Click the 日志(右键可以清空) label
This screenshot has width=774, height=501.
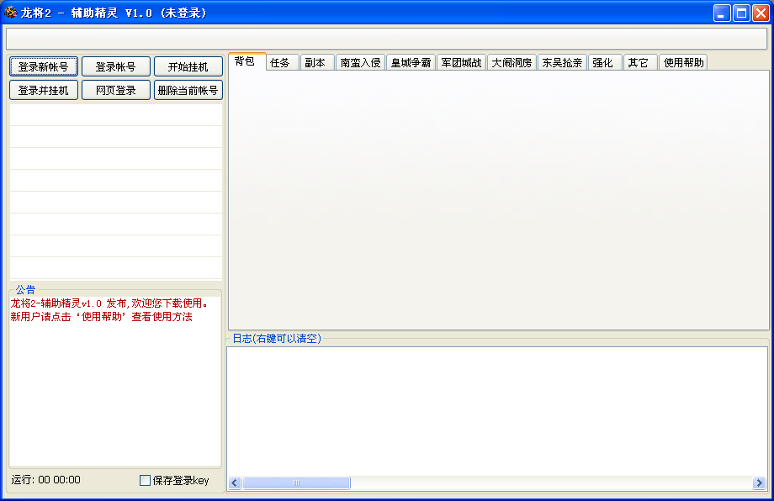pos(277,339)
